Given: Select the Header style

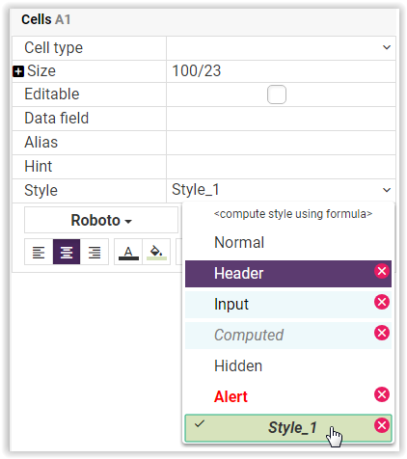Looking at the screenshot, I should tap(288, 274).
